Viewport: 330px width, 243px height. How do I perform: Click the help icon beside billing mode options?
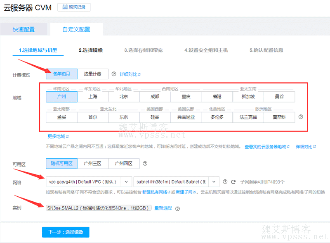point(114,74)
